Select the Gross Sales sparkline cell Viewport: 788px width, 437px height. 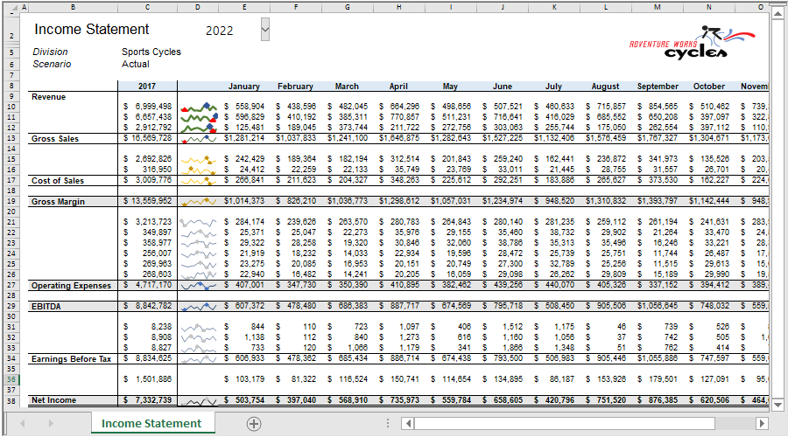tap(198, 138)
